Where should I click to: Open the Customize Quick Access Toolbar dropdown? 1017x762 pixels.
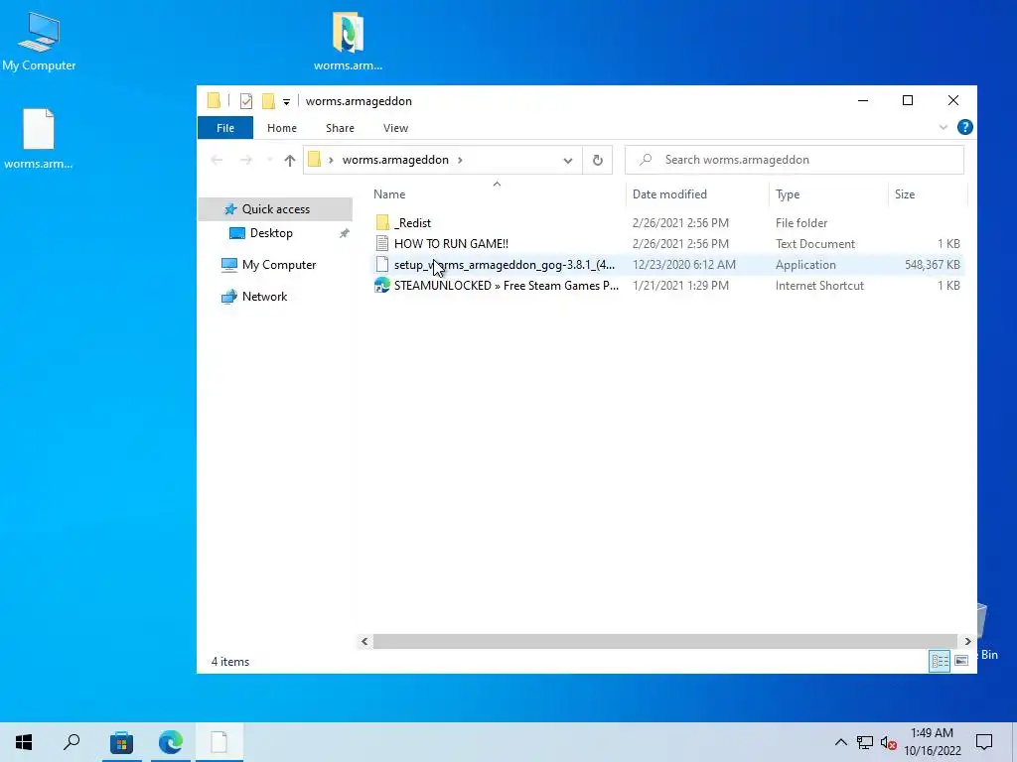click(286, 102)
